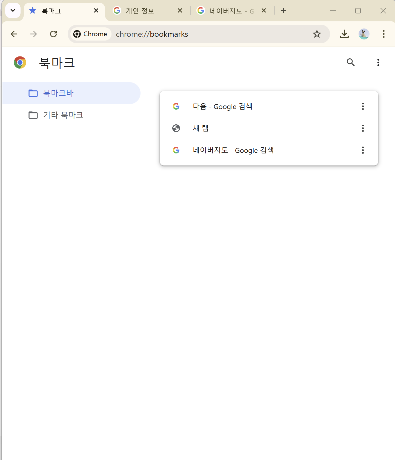Image resolution: width=395 pixels, height=460 pixels.
Task: Select the 다음 - Google 검색 bookmark
Action: coord(269,106)
